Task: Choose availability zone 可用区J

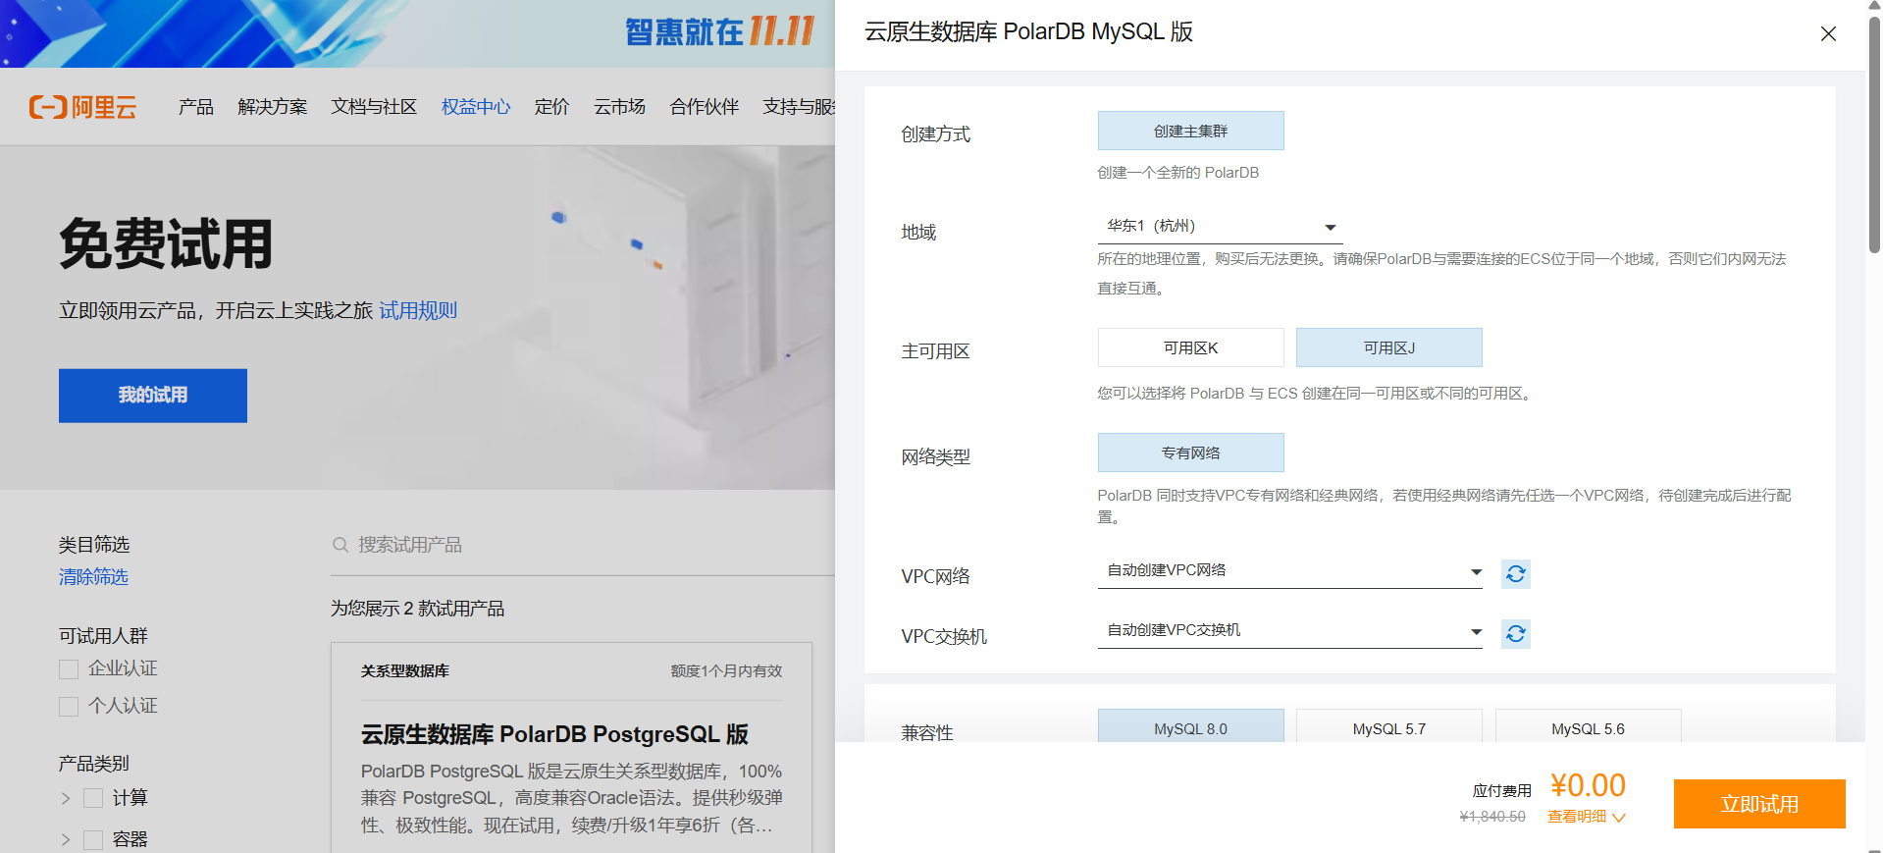Action: point(1388,347)
